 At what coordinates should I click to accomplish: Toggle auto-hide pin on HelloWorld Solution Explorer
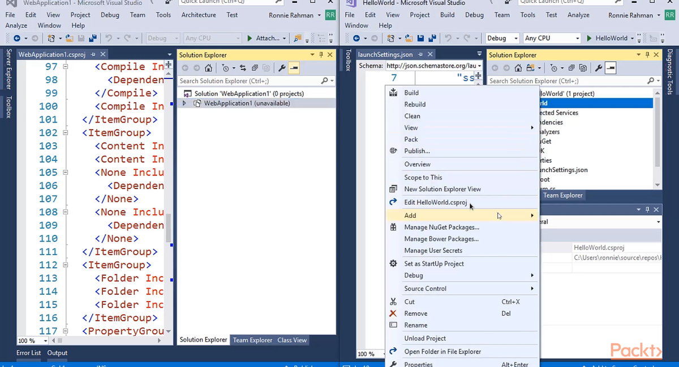tap(647, 55)
